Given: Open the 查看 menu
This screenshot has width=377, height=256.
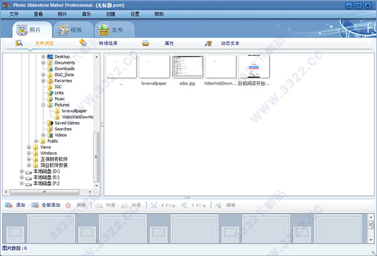Looking at the screenshot, I should [x=38, y=14].
